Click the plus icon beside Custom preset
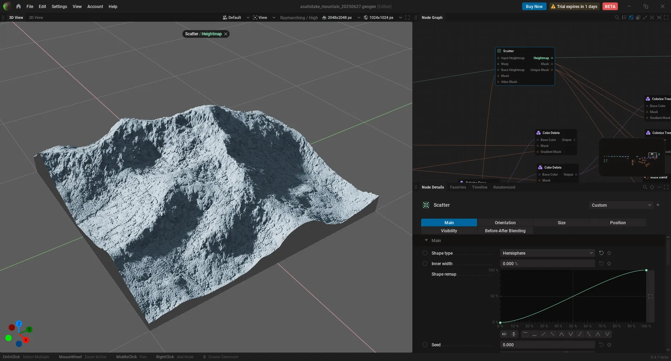 tap(658, 205)
